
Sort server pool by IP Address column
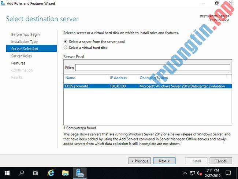(x=118, y=78)
